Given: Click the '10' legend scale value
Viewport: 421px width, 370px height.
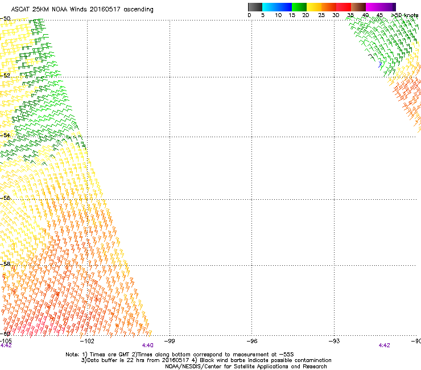Looking at the screenshot, I should tap(278, 15).
